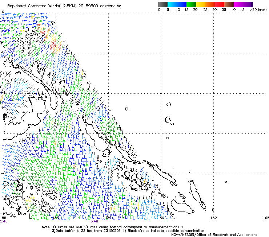
Task: Click the legend value label 25
Action: [x=205, y=9]
